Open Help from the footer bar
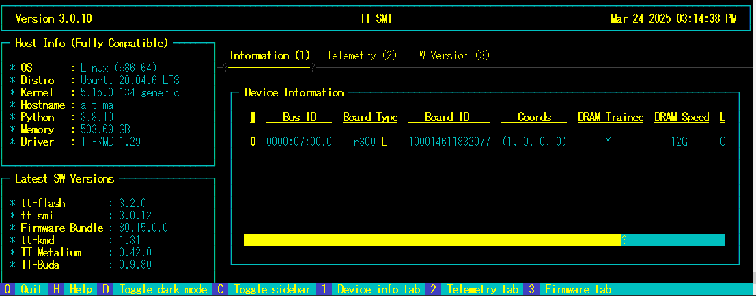 click(x=81, y=290)
